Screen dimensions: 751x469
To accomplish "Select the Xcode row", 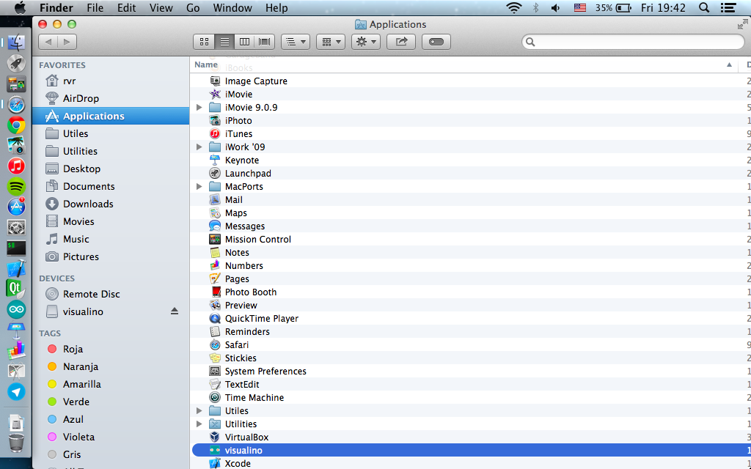I will coord(470,463).
